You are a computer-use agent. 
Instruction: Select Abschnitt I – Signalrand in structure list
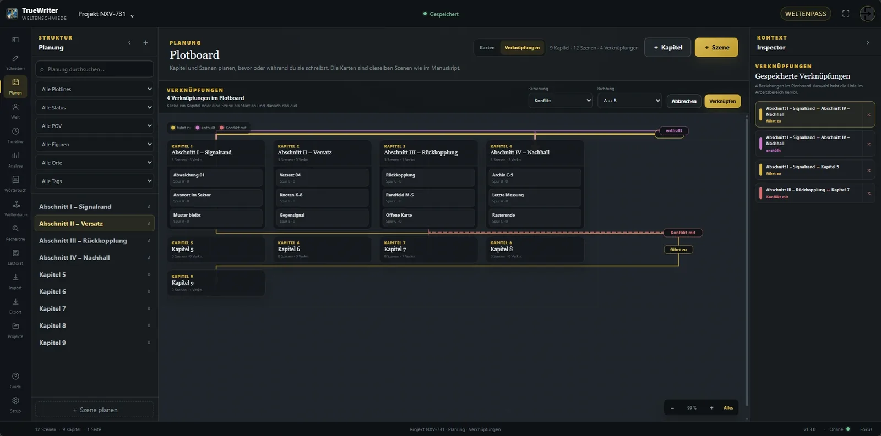(x=95, y=207)
